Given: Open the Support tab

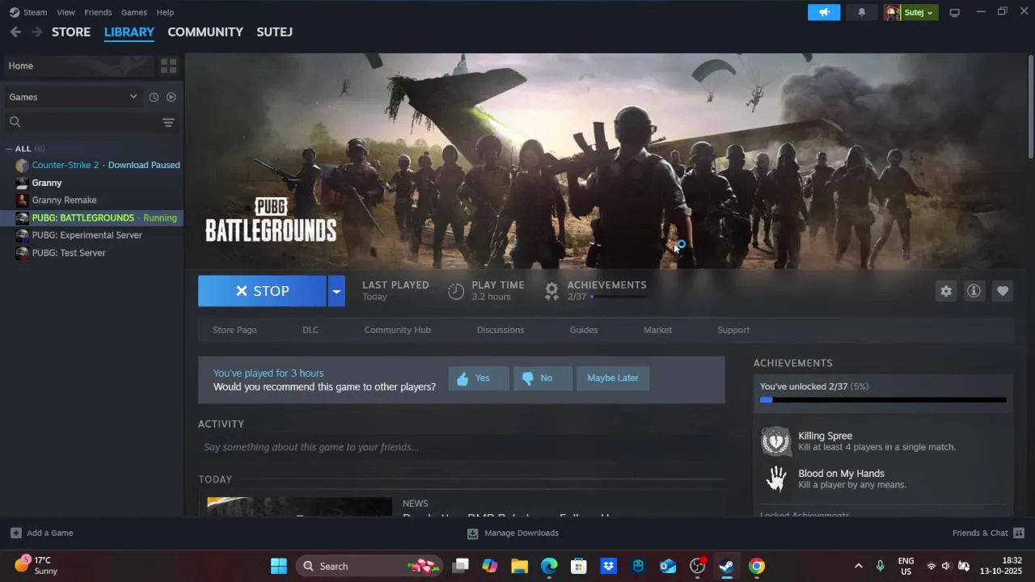Looking at the screenshot, I should 733,330.
